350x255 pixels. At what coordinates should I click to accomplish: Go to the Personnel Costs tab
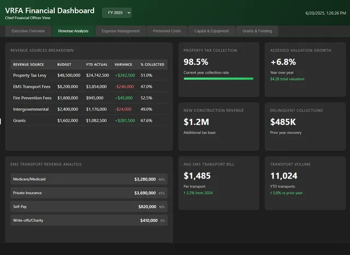[x=167, y=31]
